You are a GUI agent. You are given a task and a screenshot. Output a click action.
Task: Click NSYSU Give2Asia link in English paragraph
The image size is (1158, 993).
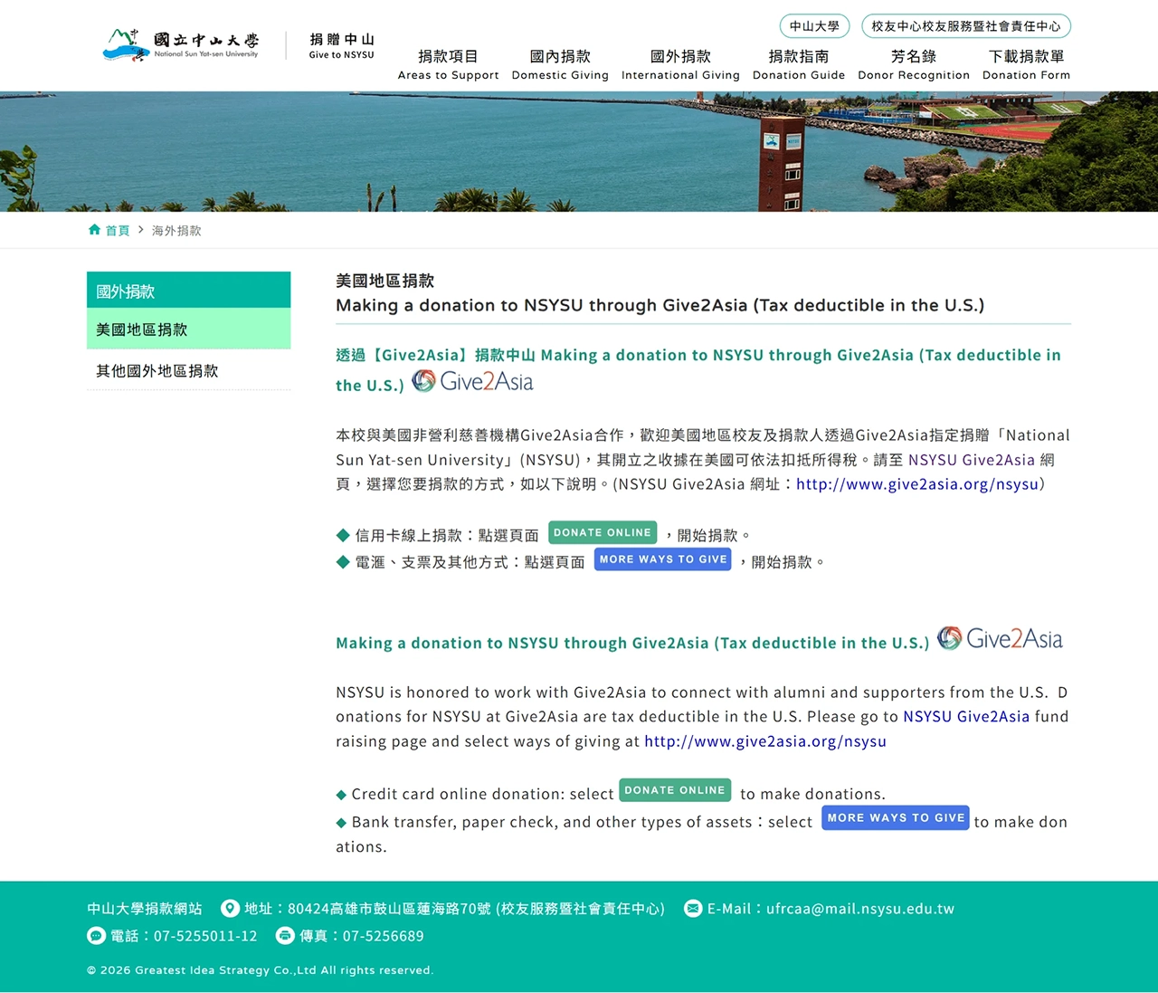point(966,716)
